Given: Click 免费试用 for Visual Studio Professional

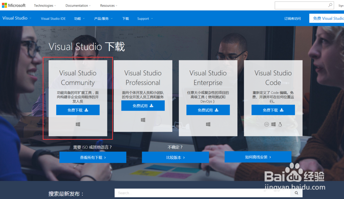Looking at the screenshot, I should [143, 106].
